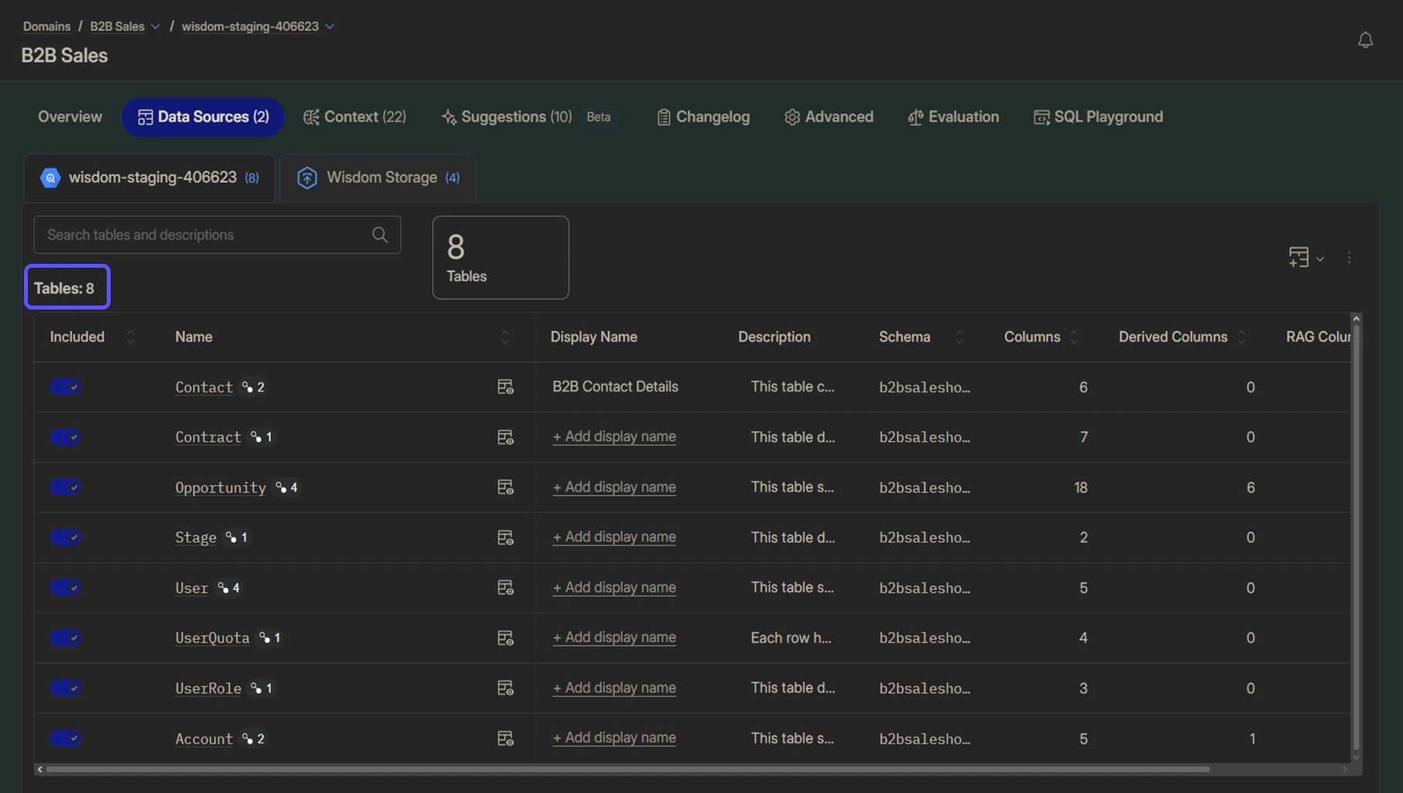Click the horizontal scrollbar under the table
The image size is (1403, 793).
(628, 769)
